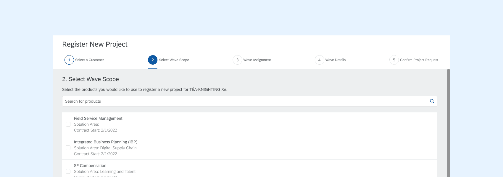The height and width of the screenshot is (177, 503).
Task: Click the 2. Select Wave Scope heading
Action: pos(91,79)
